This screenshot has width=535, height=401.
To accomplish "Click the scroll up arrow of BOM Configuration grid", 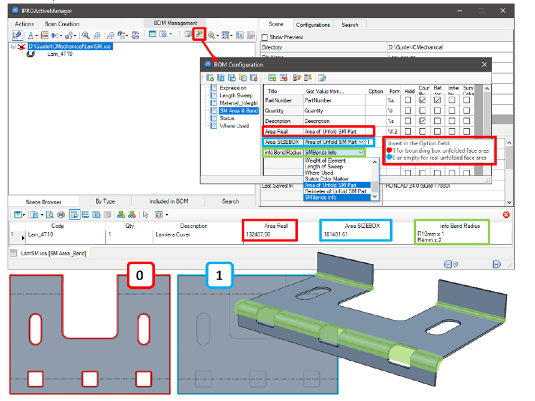I will pos(487,89).
